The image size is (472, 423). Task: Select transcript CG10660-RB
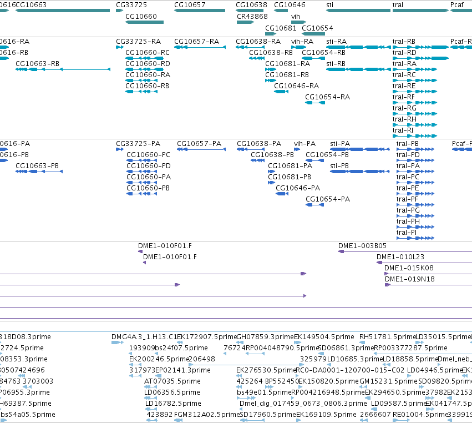point(141,92)
